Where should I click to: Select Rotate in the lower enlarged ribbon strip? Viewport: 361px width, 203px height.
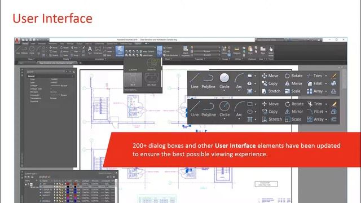click(x=294, y=104)
